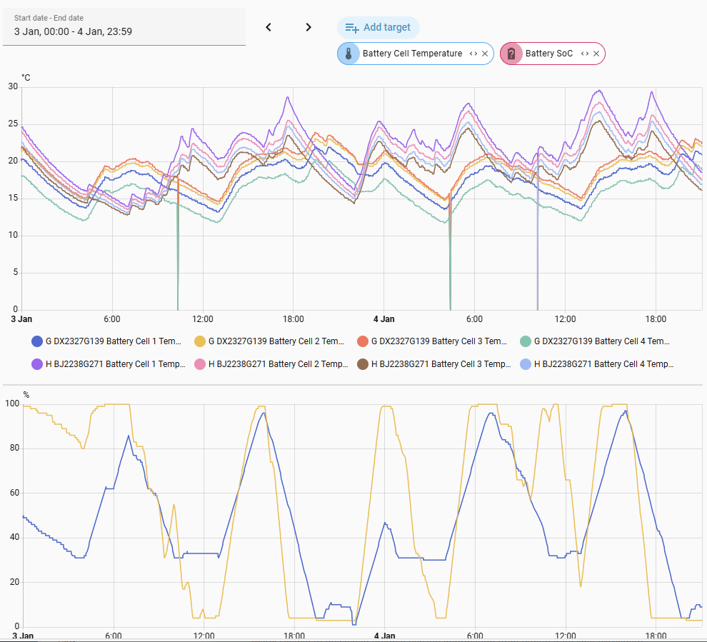The height and width of the screenshot is (642, 707).
Task: Click the 4 Jan label on temperature chart axis
Action: coord(383,319)
